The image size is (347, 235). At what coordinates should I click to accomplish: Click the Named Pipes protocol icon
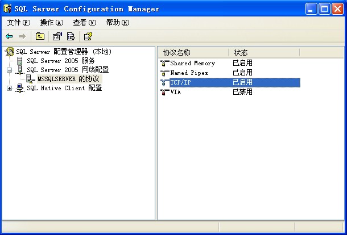pyautogui.click(x=164, y=73)
